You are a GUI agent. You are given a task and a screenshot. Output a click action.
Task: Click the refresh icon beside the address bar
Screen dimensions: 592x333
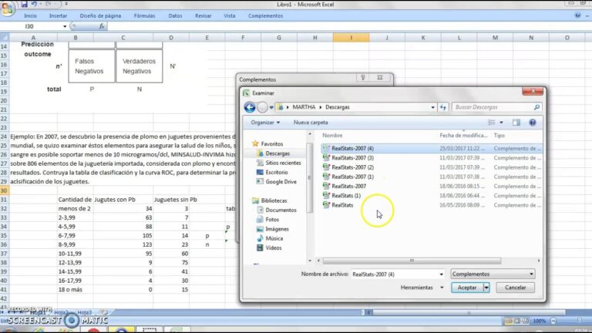(443, 107)
